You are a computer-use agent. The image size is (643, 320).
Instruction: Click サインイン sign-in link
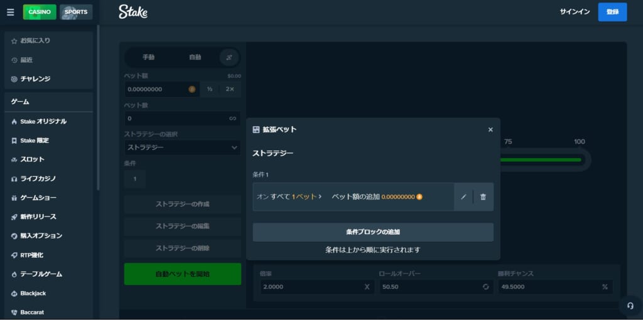[x=575, y=12]
